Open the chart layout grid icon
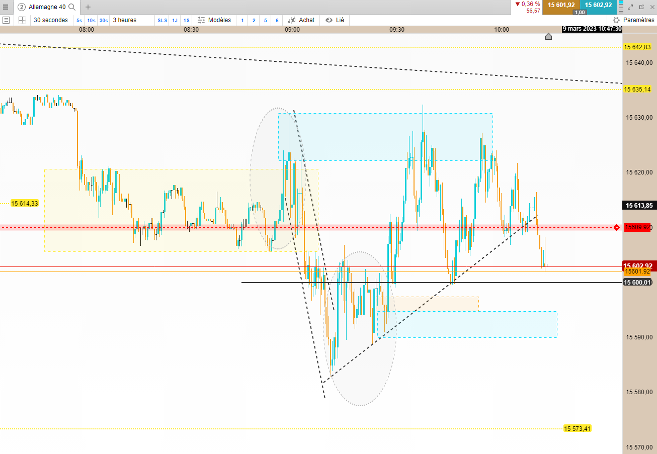 22,20
